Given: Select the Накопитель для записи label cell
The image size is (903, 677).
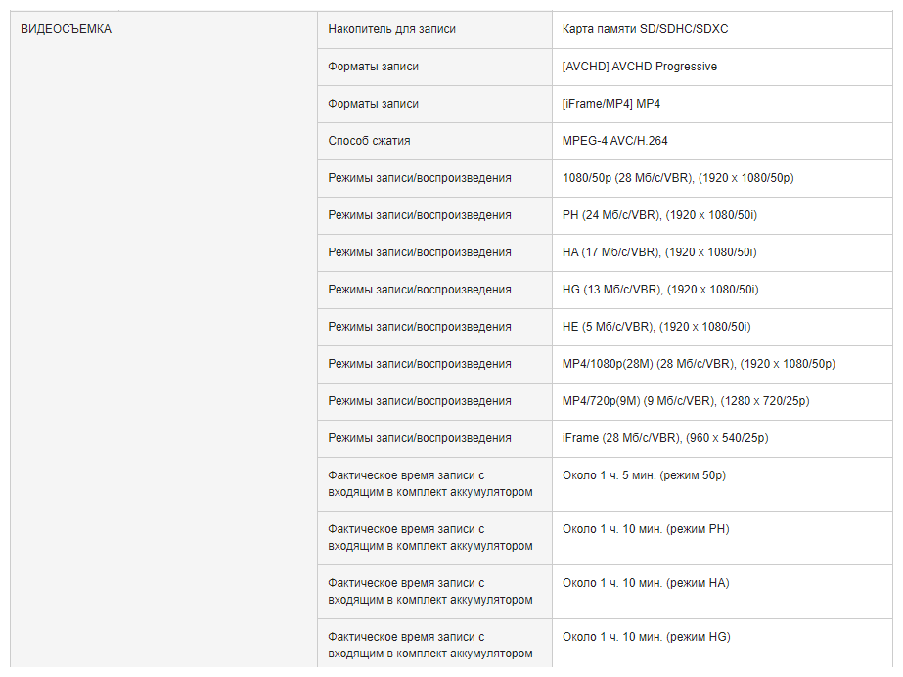Looking at the screenshot, I should click(x=434, y=29).
